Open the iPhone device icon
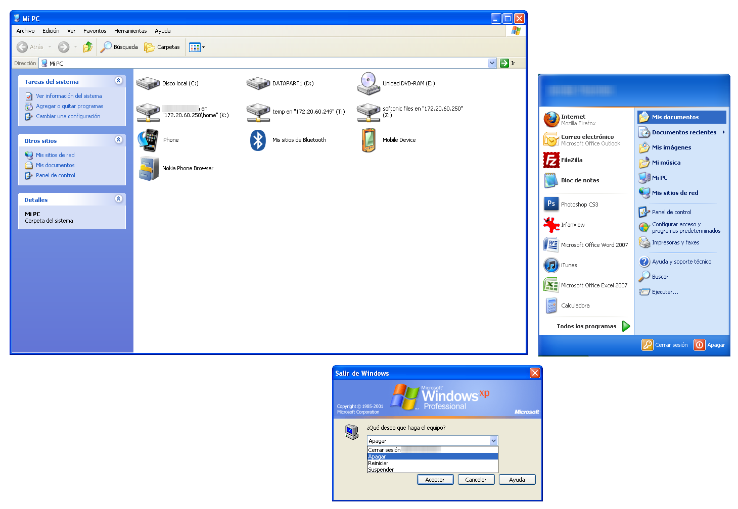The image size is (738, 509). click(x=148, y=140)
